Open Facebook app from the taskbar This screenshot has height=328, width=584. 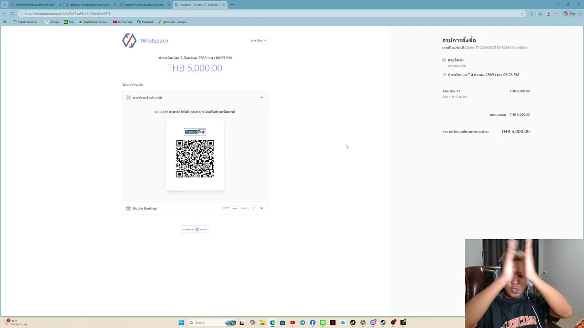(313, 323)
